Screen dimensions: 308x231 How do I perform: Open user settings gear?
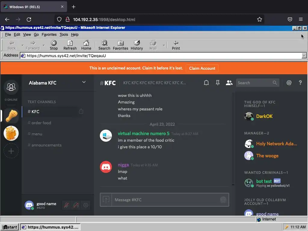click(x=86, y=205)
